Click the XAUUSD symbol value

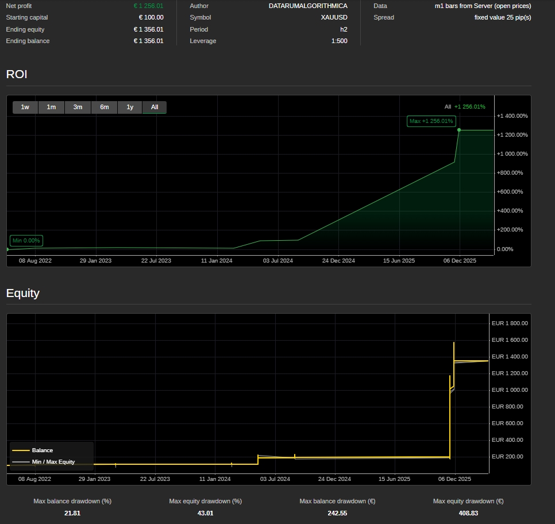pos(333,17)
